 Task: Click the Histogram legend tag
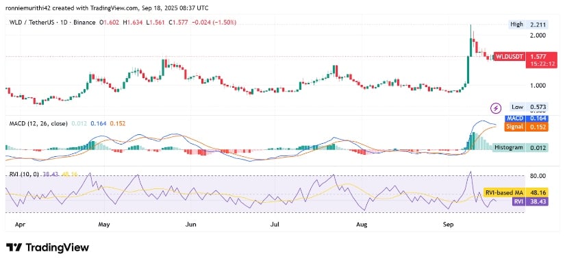509,147
